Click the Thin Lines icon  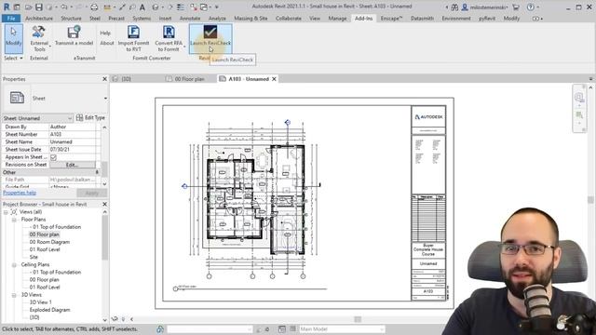click(x=180, y=7)
